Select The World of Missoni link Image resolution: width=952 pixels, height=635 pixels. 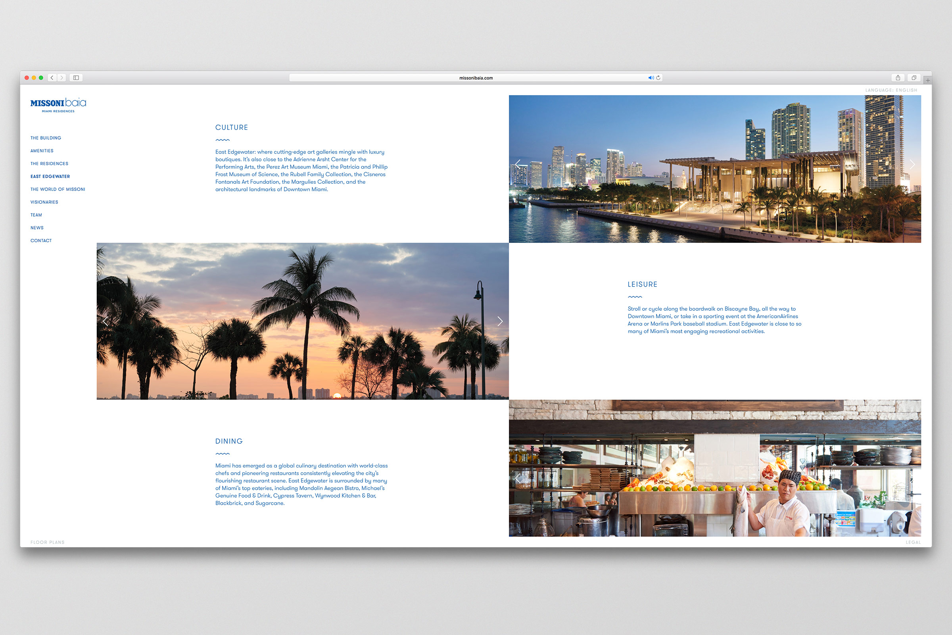58,189
